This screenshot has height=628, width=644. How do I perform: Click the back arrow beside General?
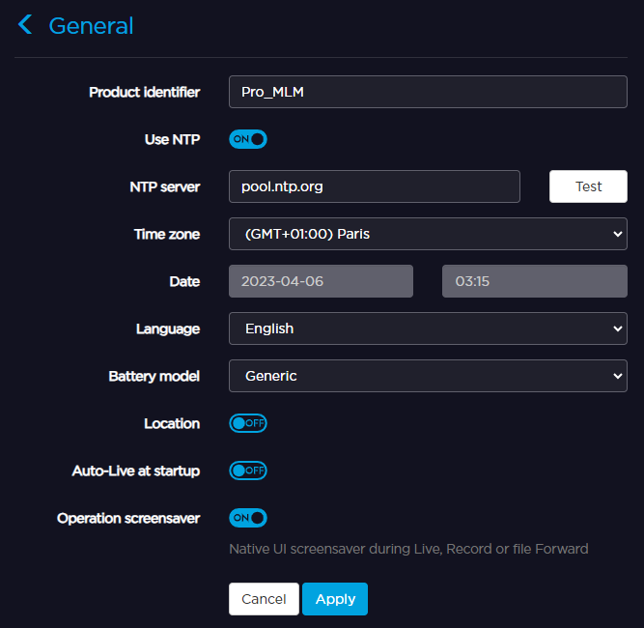(25, 25)
